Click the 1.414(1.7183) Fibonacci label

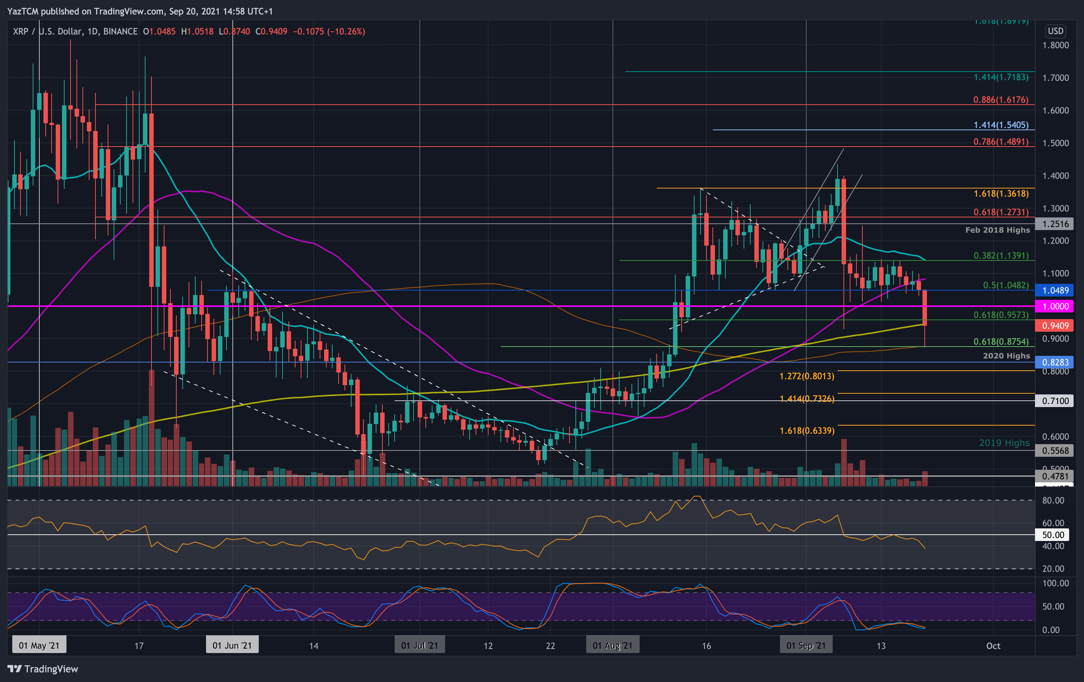tap(1001, 78)
